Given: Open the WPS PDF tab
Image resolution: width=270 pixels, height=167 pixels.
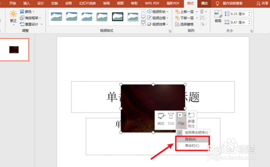Looking at the screenshot, I should point(152,3).
